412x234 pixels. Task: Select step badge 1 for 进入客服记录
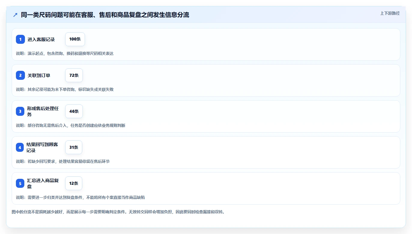click(20, 39)
